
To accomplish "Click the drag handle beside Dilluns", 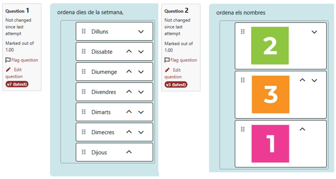I will 84,31.
